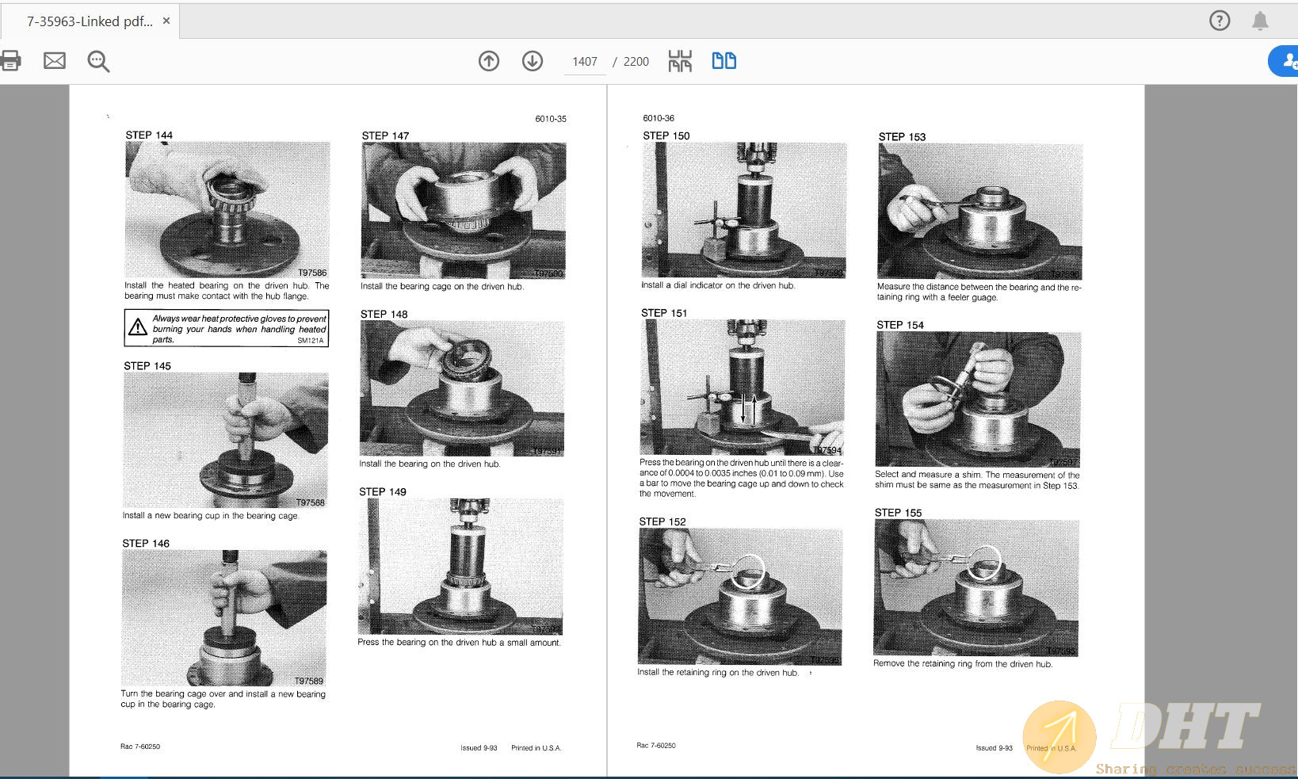Open the find text magnifier tool

(x=98, y=61)
